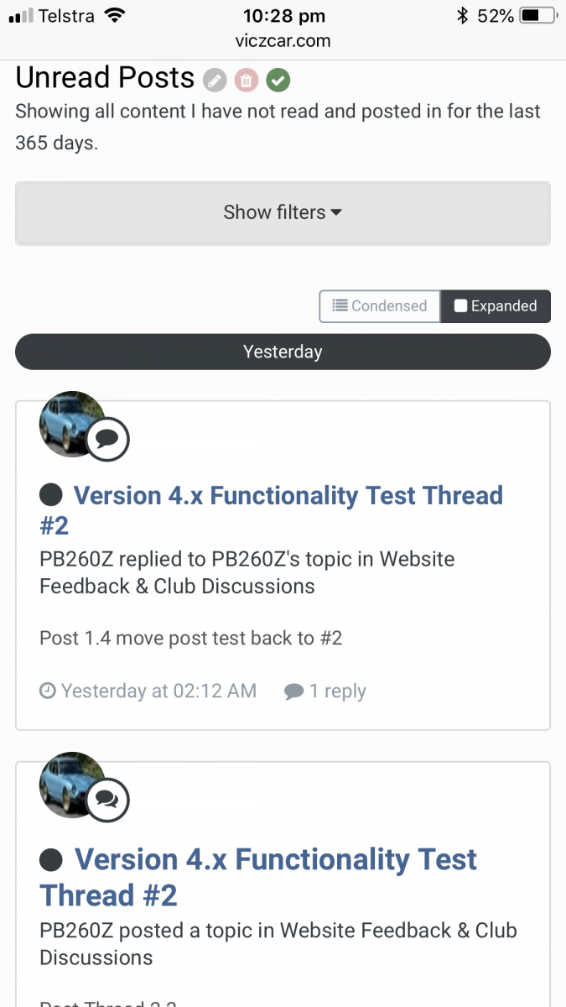The image size is (566, 1007).
Task: Click the reply bubble icon beside 1 reply
Action: [x=293, y=691]
